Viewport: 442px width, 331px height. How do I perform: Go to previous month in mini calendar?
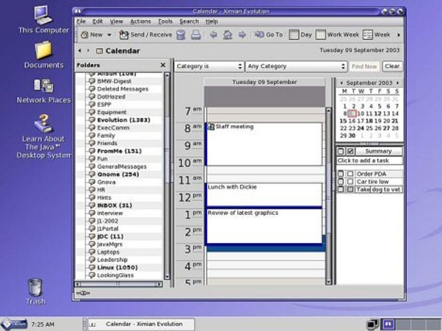[x=341, y=83]
